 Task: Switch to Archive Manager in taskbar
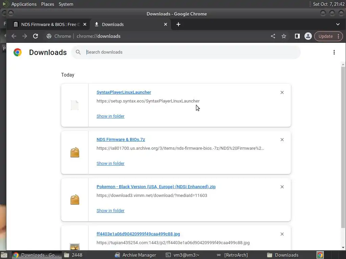(135, 255)
